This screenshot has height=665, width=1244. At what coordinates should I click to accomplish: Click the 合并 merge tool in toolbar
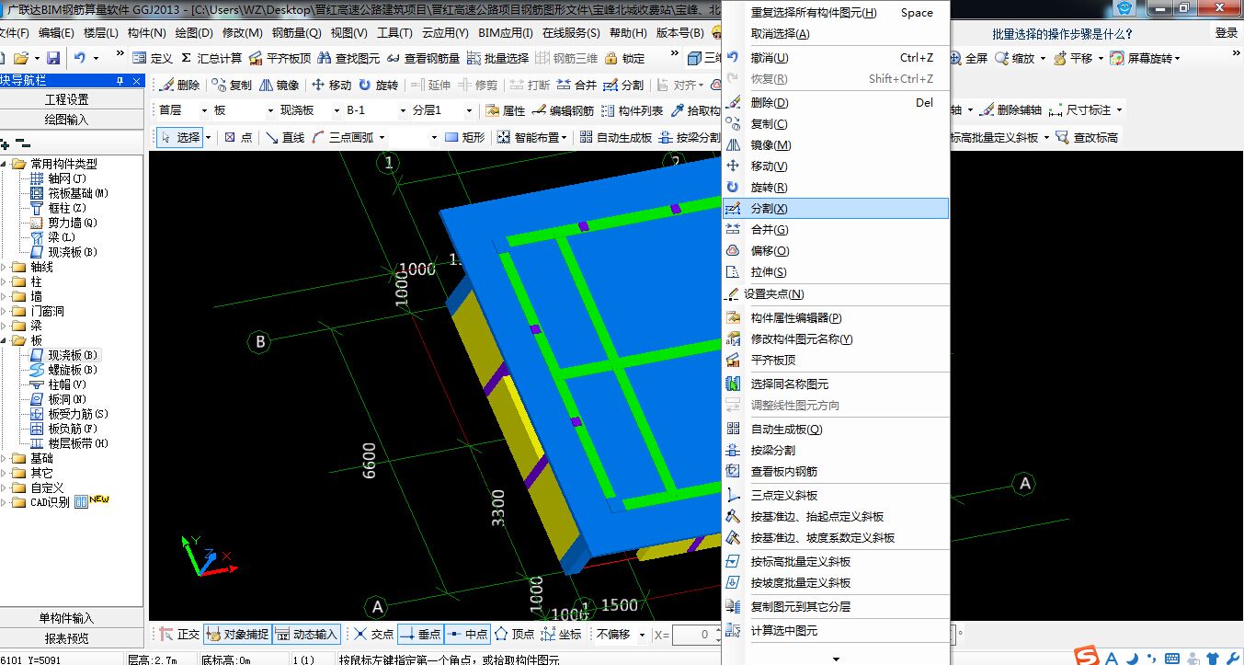coord(576,85)
